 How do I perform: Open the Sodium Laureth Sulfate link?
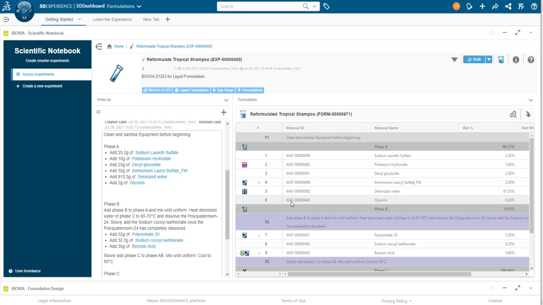(157, 152)
